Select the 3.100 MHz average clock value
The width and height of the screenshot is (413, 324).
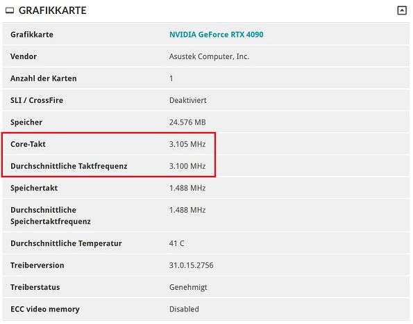187,166
